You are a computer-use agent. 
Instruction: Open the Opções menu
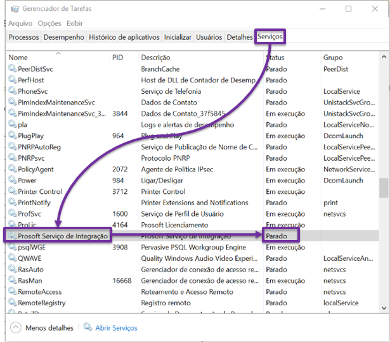[49, 23]
